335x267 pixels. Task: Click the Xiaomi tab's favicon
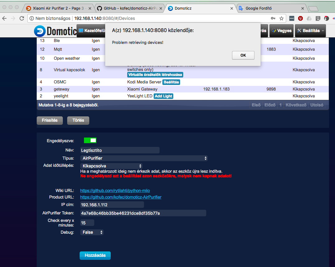pyautogui.click(x=28, y=8)
